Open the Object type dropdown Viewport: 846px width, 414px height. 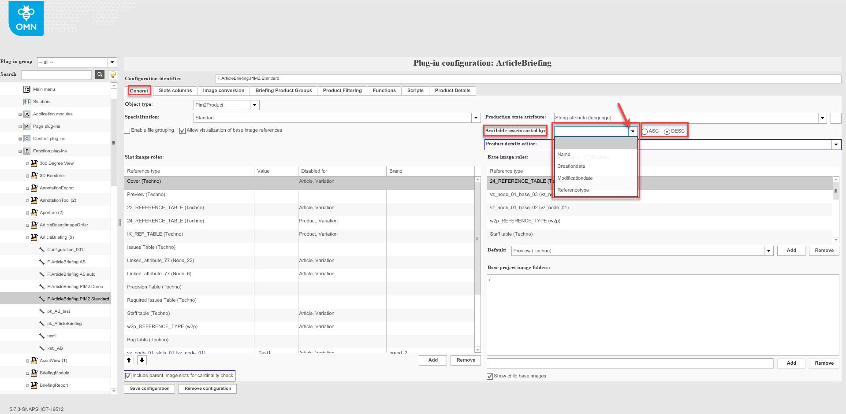click(254, 105)
